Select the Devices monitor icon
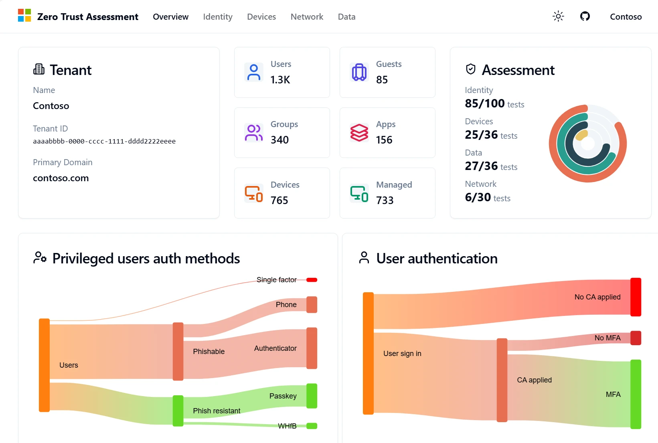Screen dimensions: 658x443 point(253,193)
